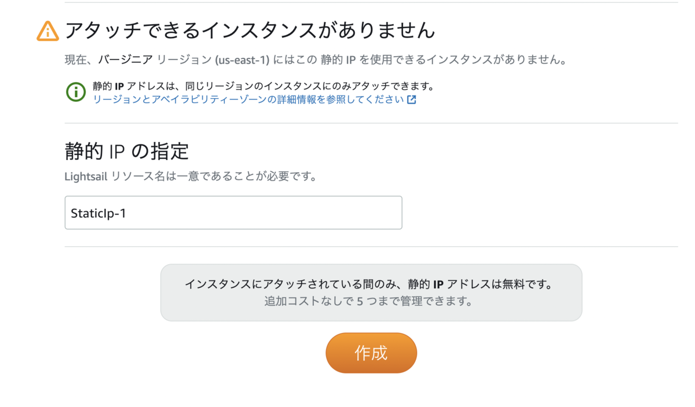Click the external link icon after the link text
The width and height of the screenshot is (695, 407).
[x=411, y=99]
